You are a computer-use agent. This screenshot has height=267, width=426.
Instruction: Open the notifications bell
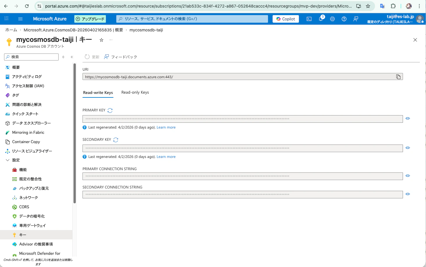coord(321,19)
